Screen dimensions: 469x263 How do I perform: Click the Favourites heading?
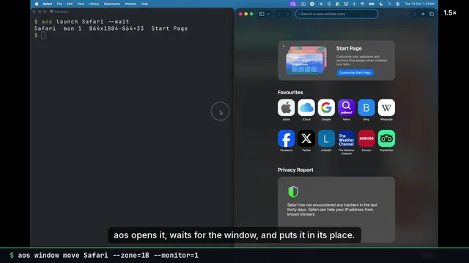290,93
